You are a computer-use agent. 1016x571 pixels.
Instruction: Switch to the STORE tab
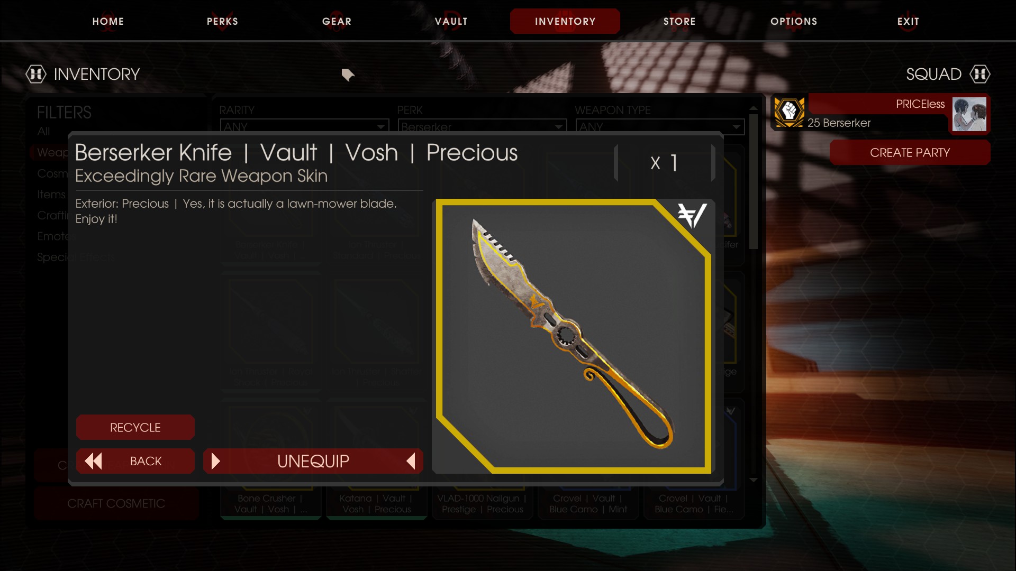coord(679,21)
